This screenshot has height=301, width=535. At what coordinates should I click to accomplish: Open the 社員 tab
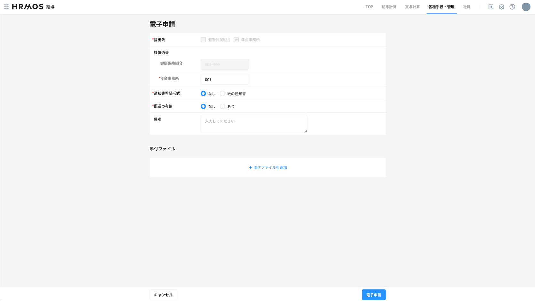coord(467,7)
